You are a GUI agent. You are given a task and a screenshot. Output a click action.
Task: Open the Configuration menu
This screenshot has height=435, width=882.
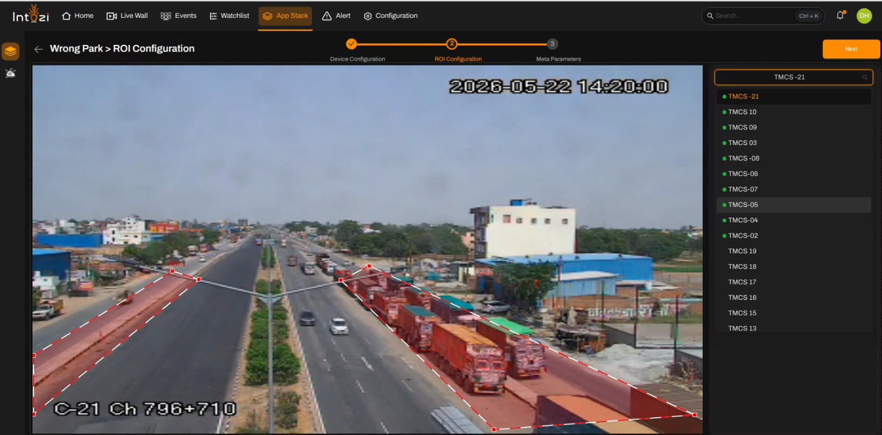[x=391, y=16]
